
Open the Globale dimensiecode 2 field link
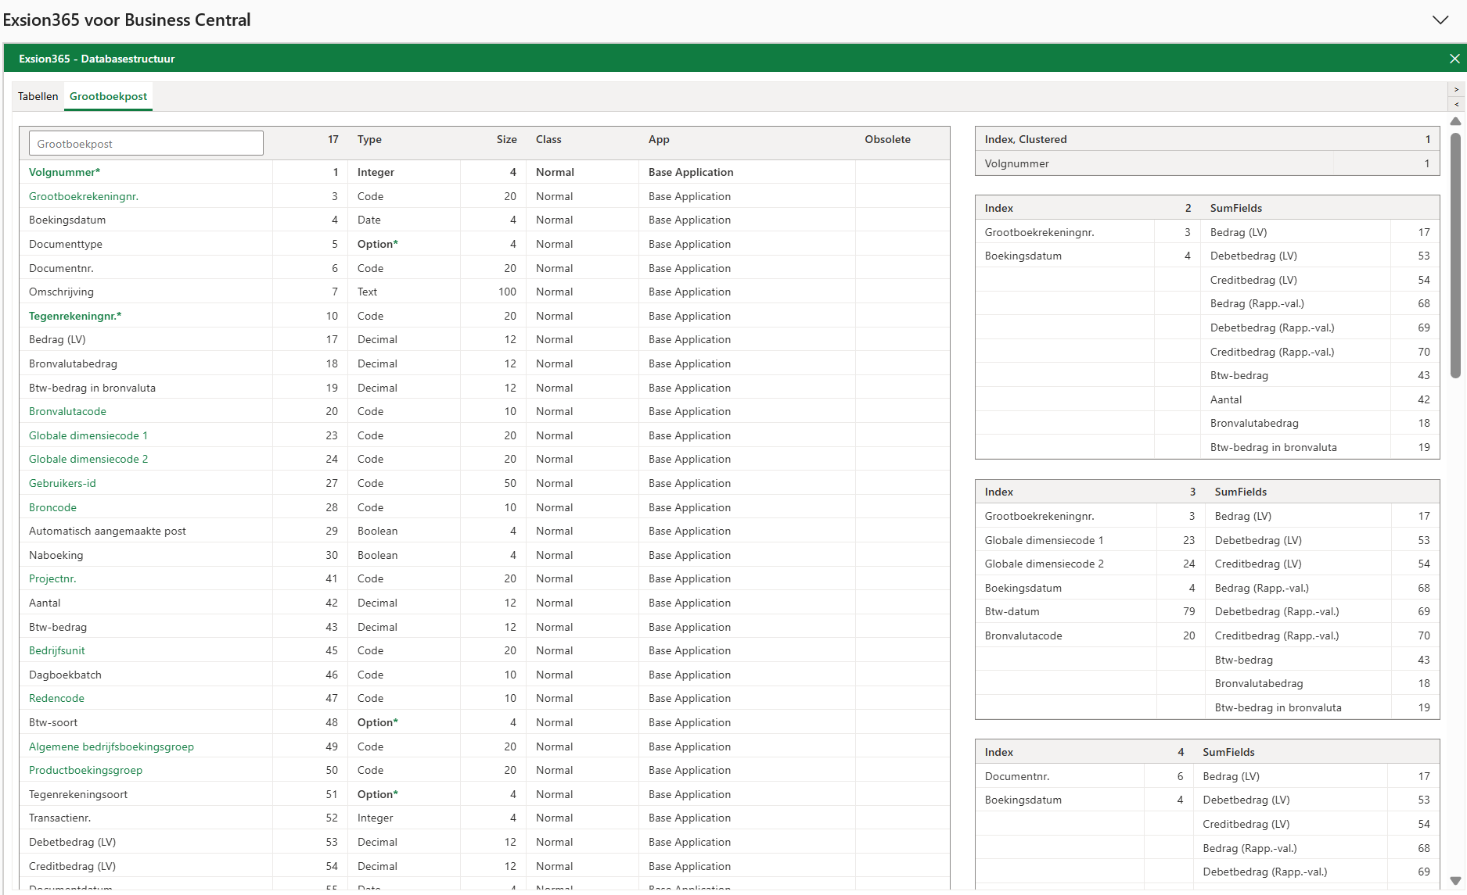(88, 459)
